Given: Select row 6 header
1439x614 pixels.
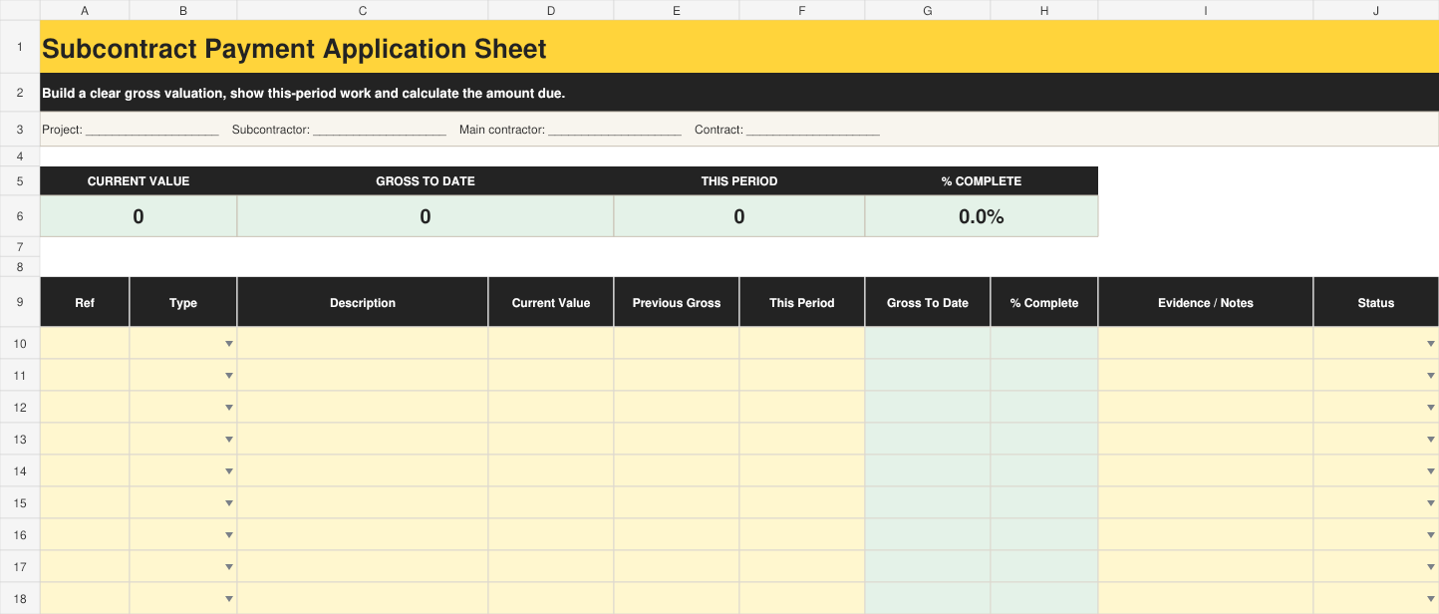Looking at the screenshot, I should (x=20, y=216).
